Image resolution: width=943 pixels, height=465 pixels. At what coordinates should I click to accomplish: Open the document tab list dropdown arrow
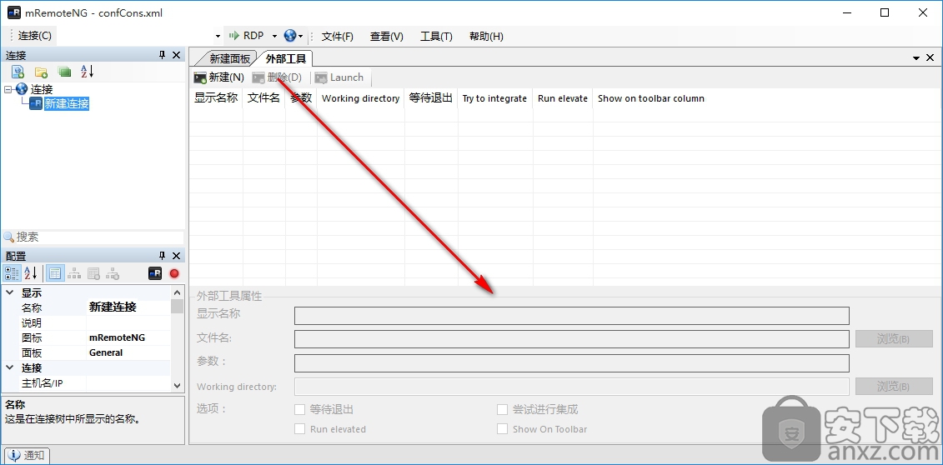916,58
